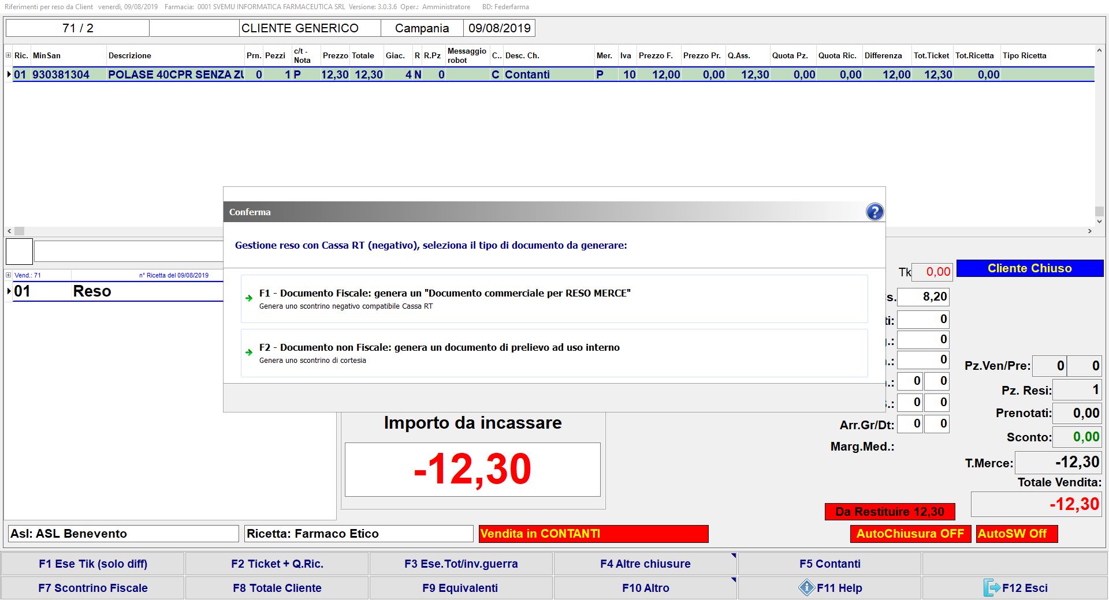1109x600 pixels.
Task: Choose F2 Documento non Fiscale option
Action: coord(439,347)
